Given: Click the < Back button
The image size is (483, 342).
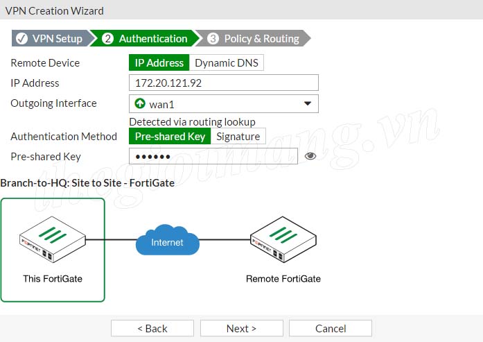Looking at the screenshot, I should [152, 328].
